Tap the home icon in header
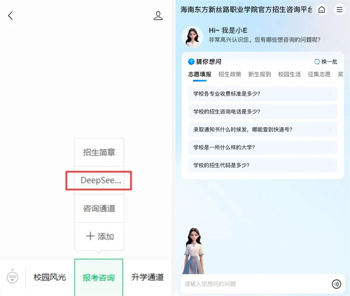Viewport: 350px width, 296px height. click(x=322, y=10)
